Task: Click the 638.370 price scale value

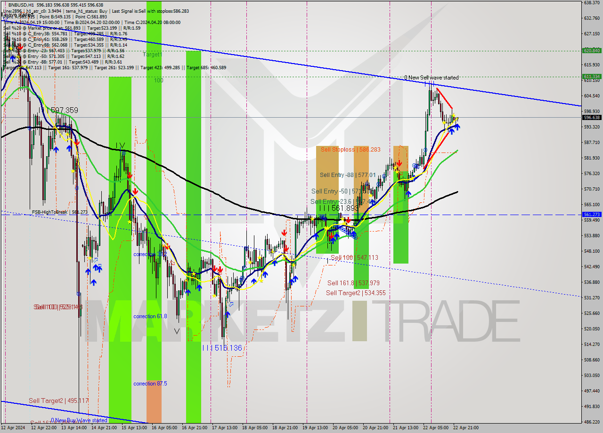Action: click(x=592, y=3)
